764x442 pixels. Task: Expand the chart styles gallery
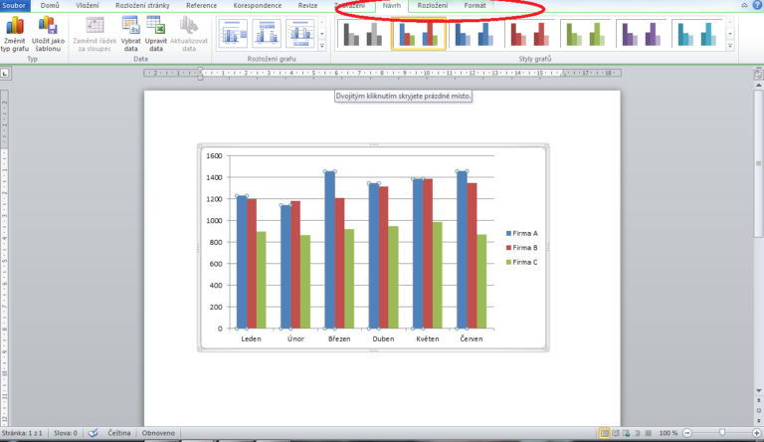pos(730,46)
